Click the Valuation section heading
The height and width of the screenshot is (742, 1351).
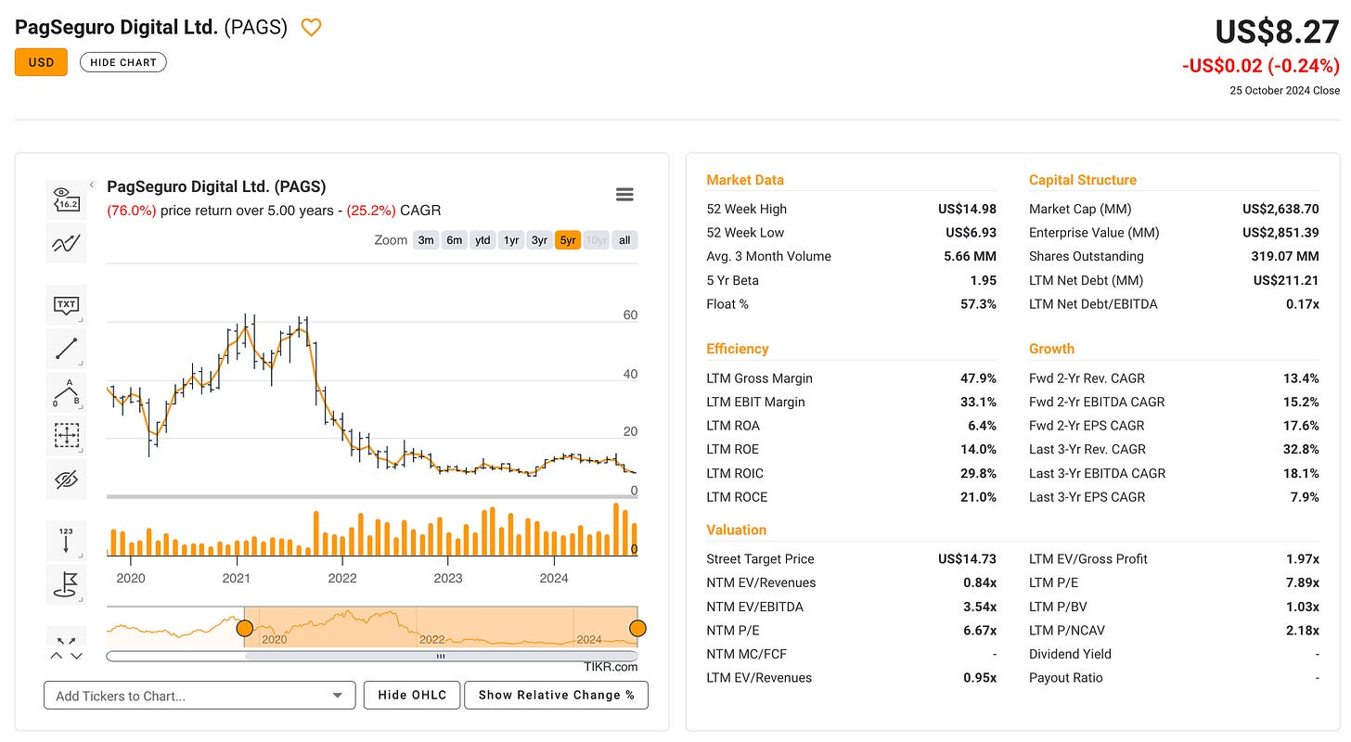tap(737, 530)
